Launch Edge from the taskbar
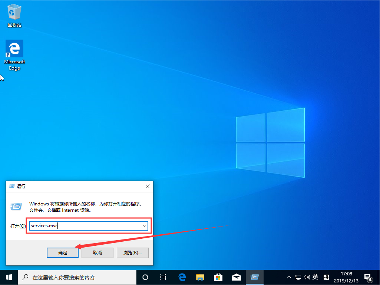Image resolution: width=380 pixels, height=285 pixels. pyautogui.click(x=182, y=277)
